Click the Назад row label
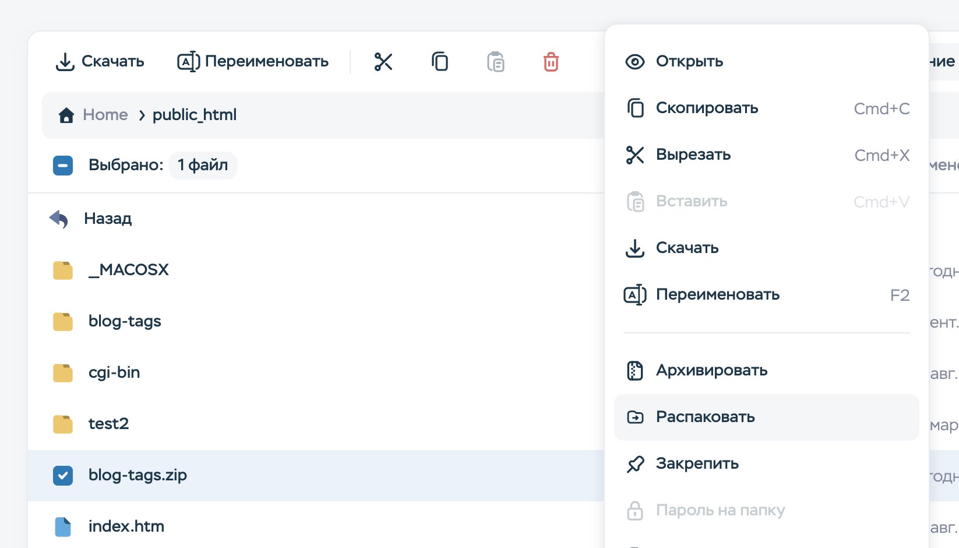 click(x=108, y=219)
